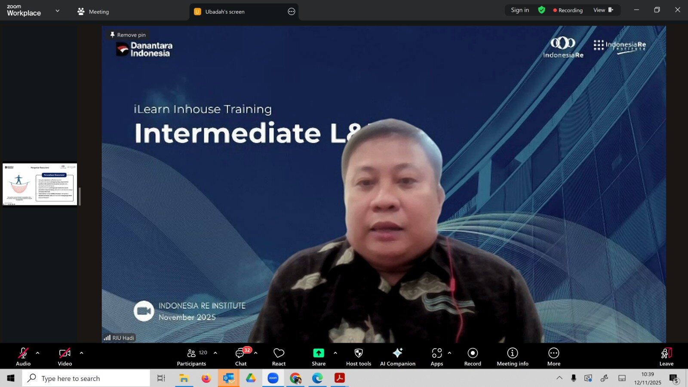Start recording with Record button

[x=473, y=357]
